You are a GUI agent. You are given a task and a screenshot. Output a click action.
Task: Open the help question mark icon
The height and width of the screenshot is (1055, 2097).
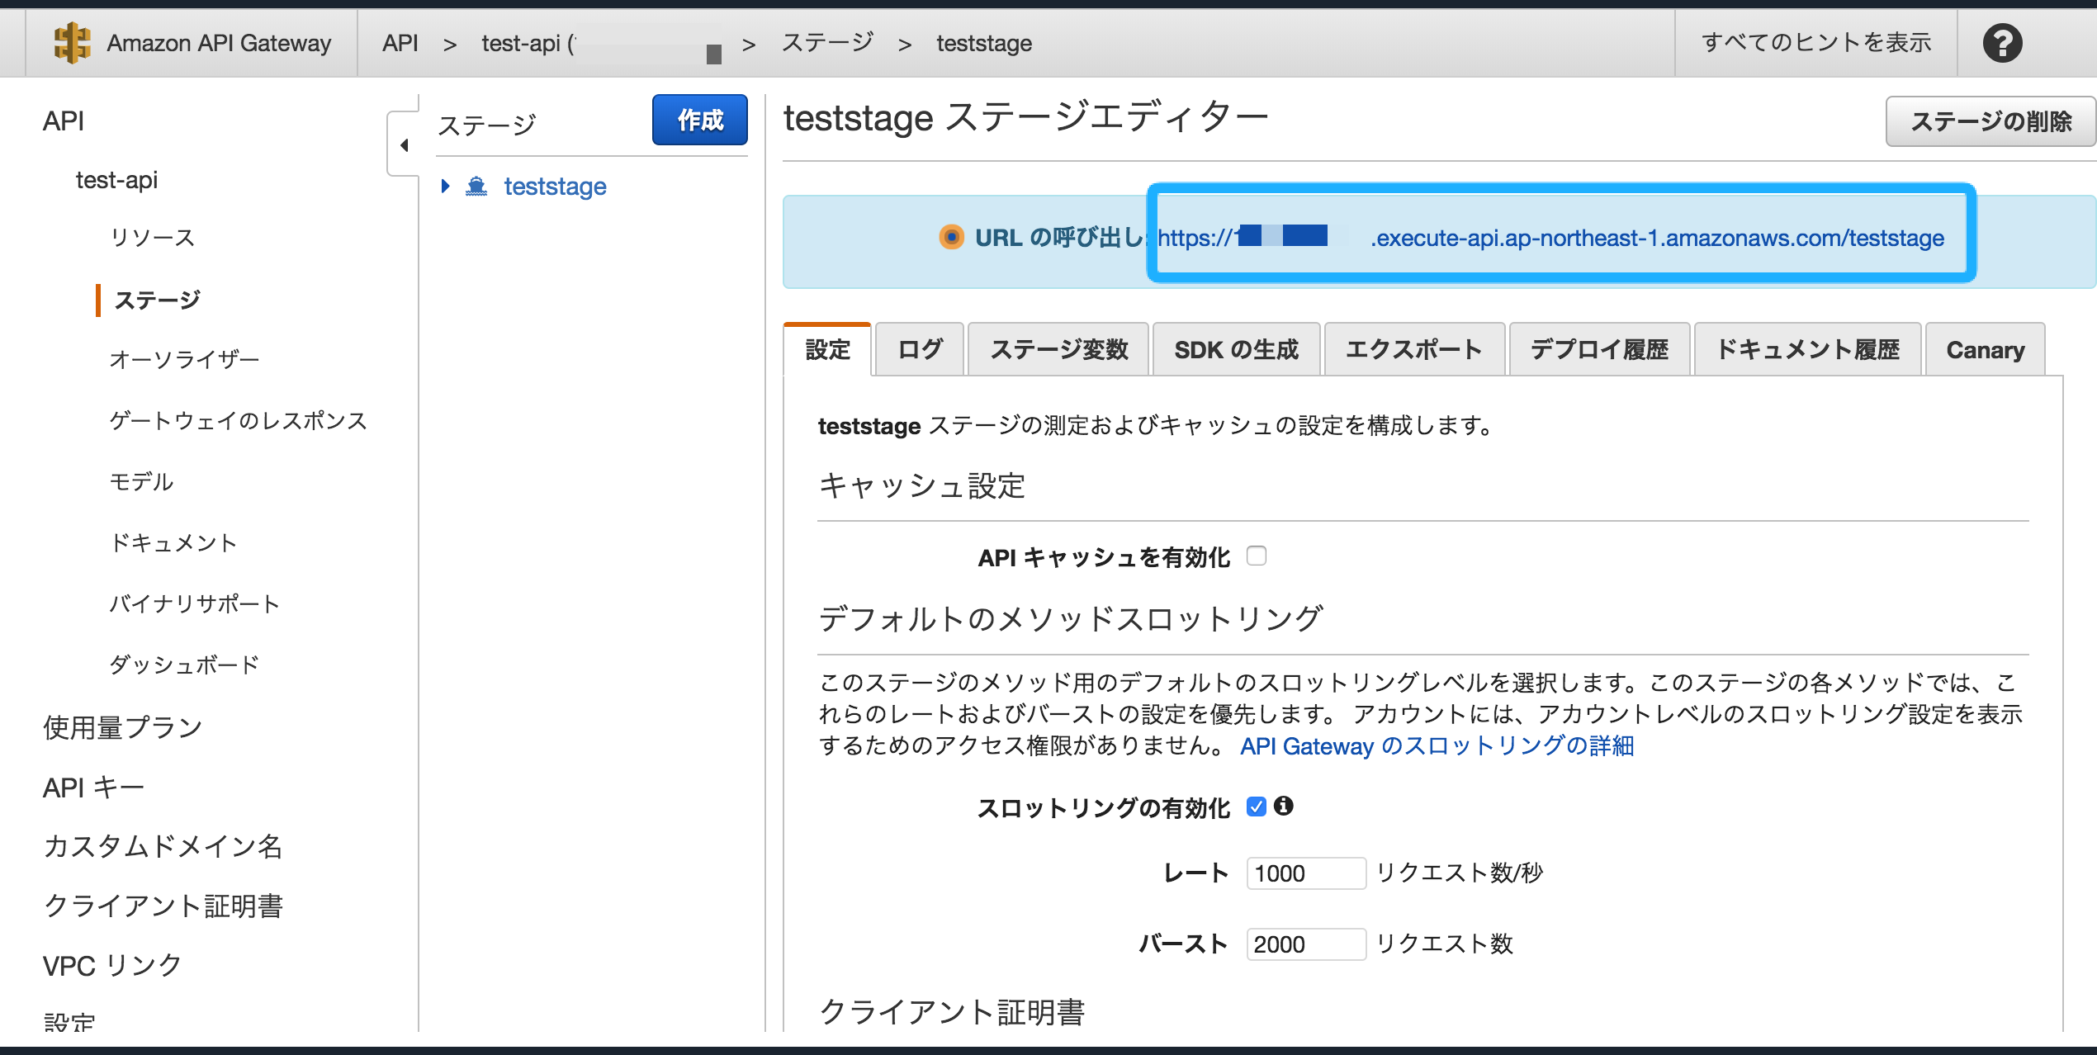point(2002,43)
